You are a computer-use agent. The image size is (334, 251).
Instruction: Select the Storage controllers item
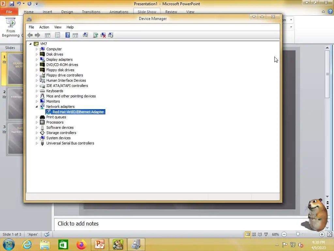coord(61,133)
